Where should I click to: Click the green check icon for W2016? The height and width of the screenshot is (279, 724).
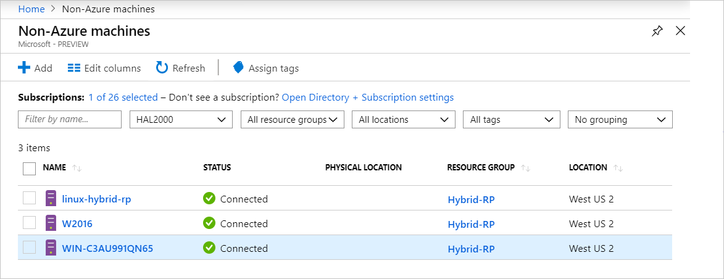pos(209,223)
